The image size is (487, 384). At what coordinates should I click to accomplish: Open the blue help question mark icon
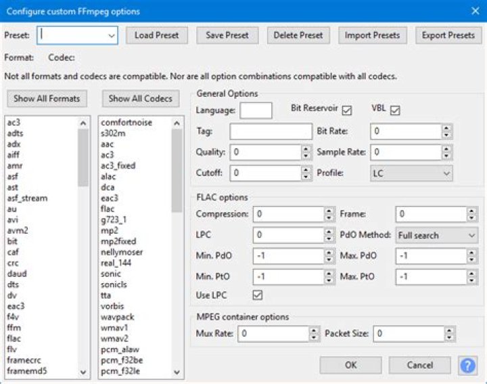468,365
